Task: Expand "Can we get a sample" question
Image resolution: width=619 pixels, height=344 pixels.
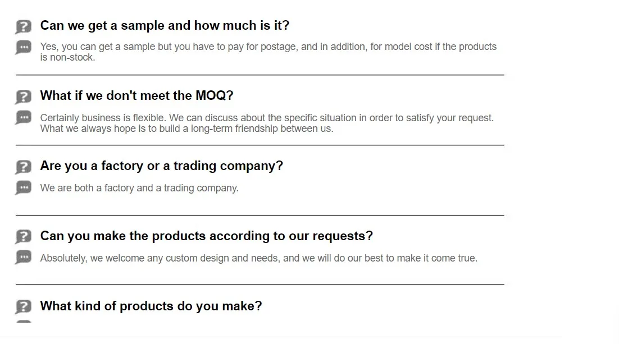Action: point(165,26)
